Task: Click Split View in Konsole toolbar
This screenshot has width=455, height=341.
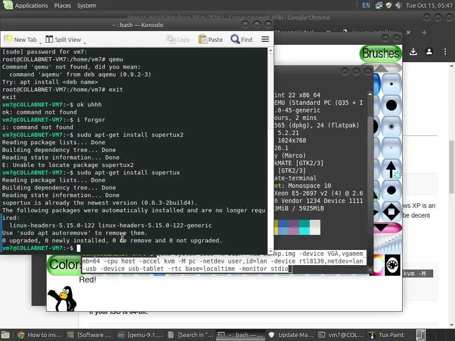Action: click(x=63, y=40)
